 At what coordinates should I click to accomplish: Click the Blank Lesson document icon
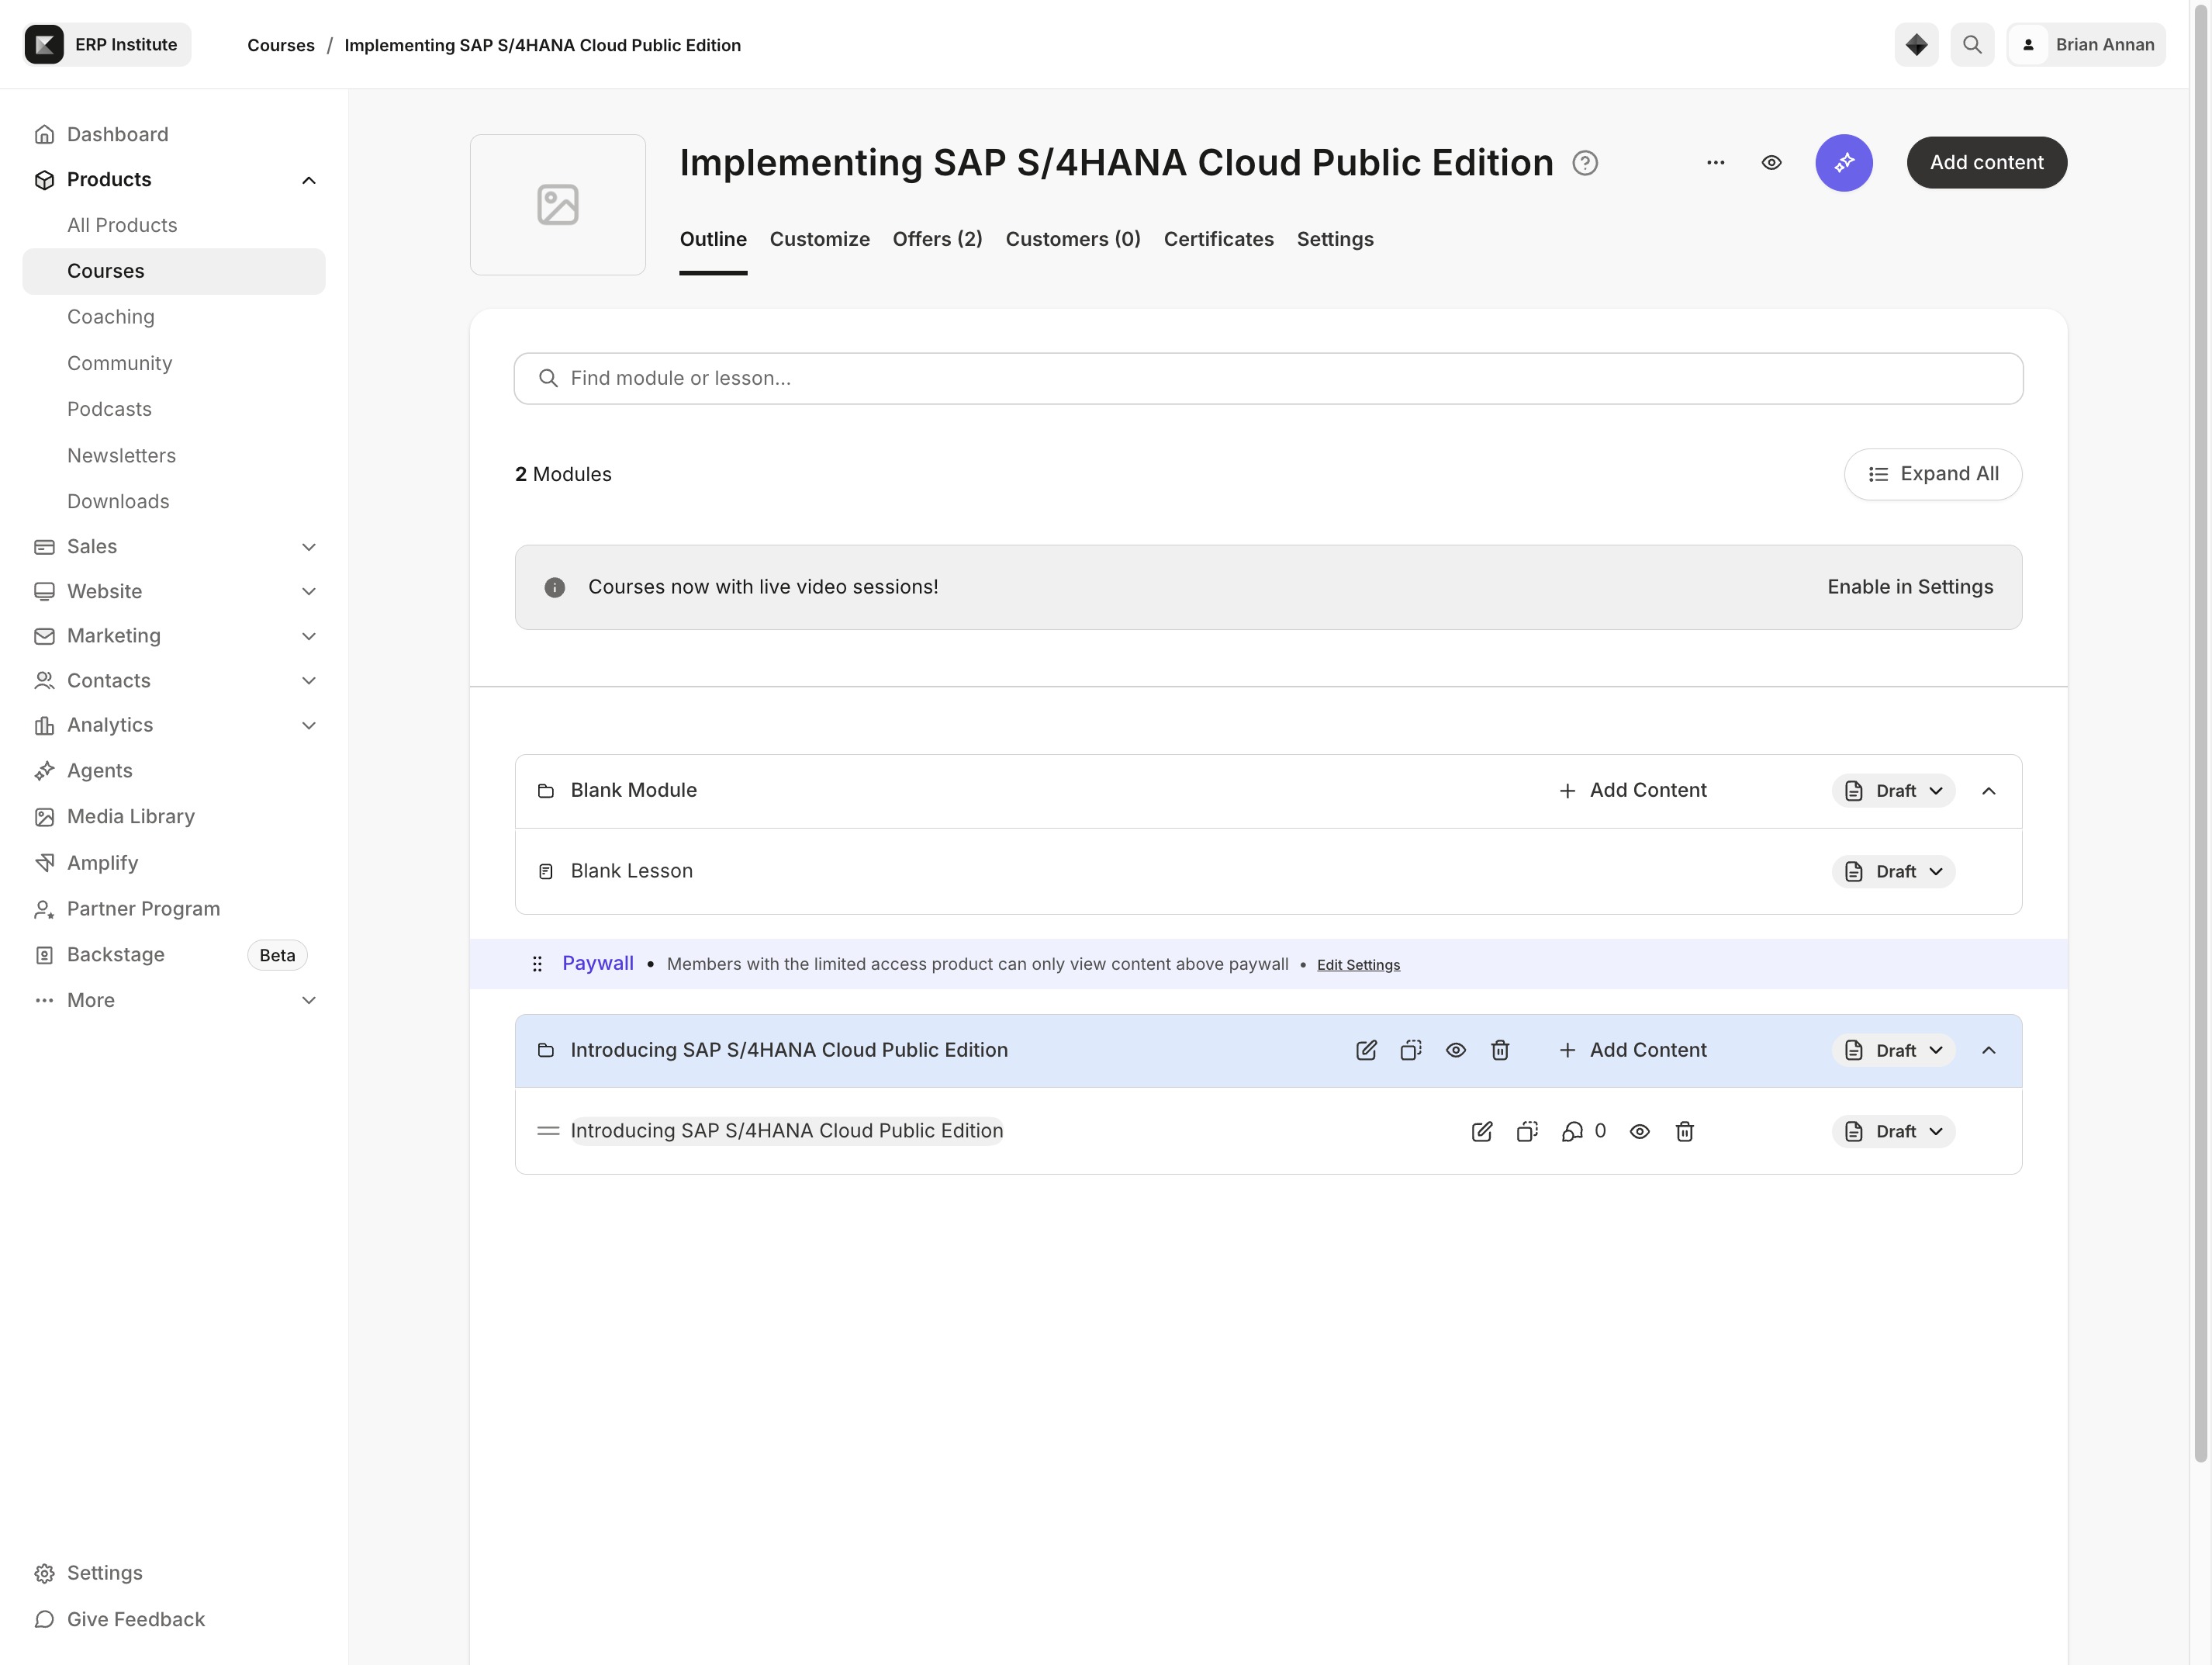click(x=546, y=871)
